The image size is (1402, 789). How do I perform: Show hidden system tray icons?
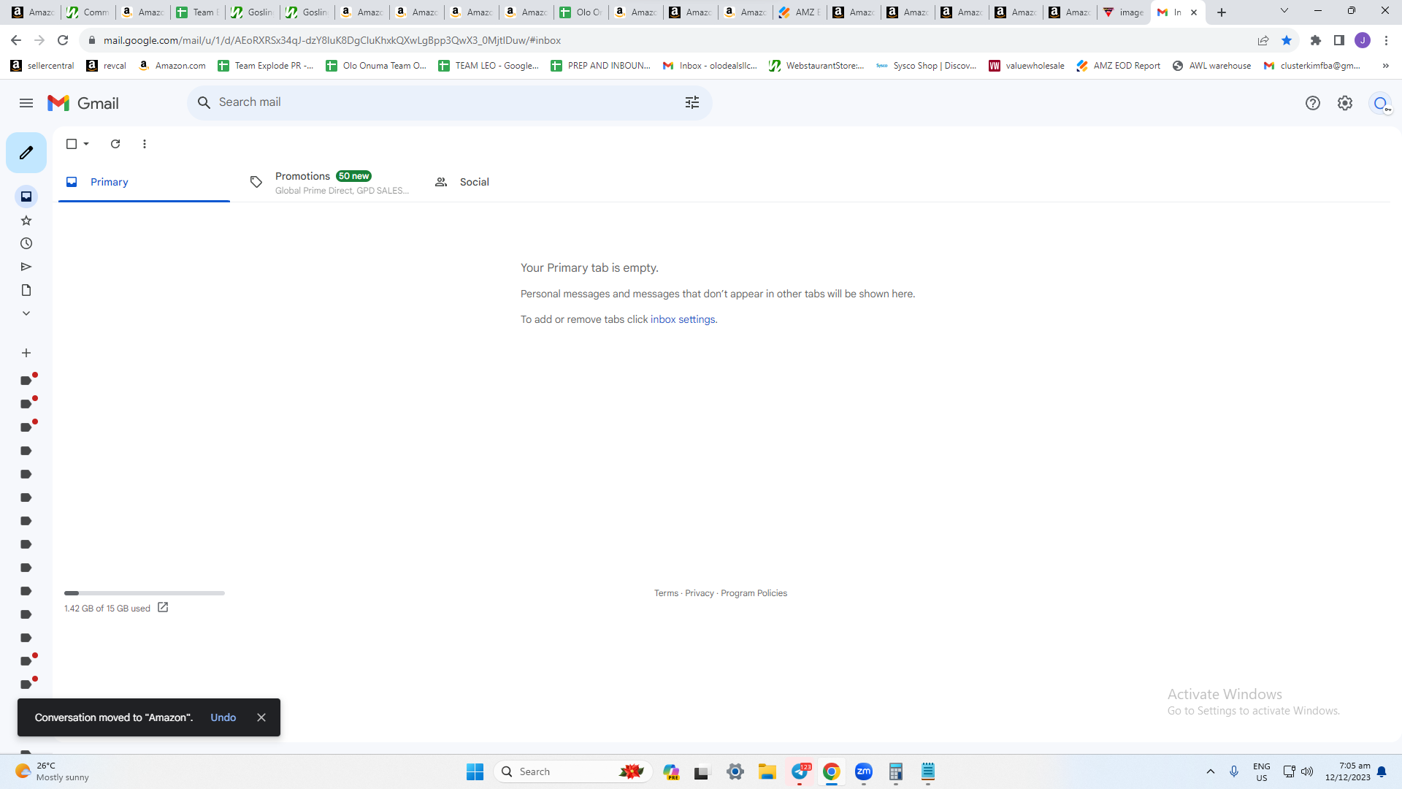[x=1210, y=771]
